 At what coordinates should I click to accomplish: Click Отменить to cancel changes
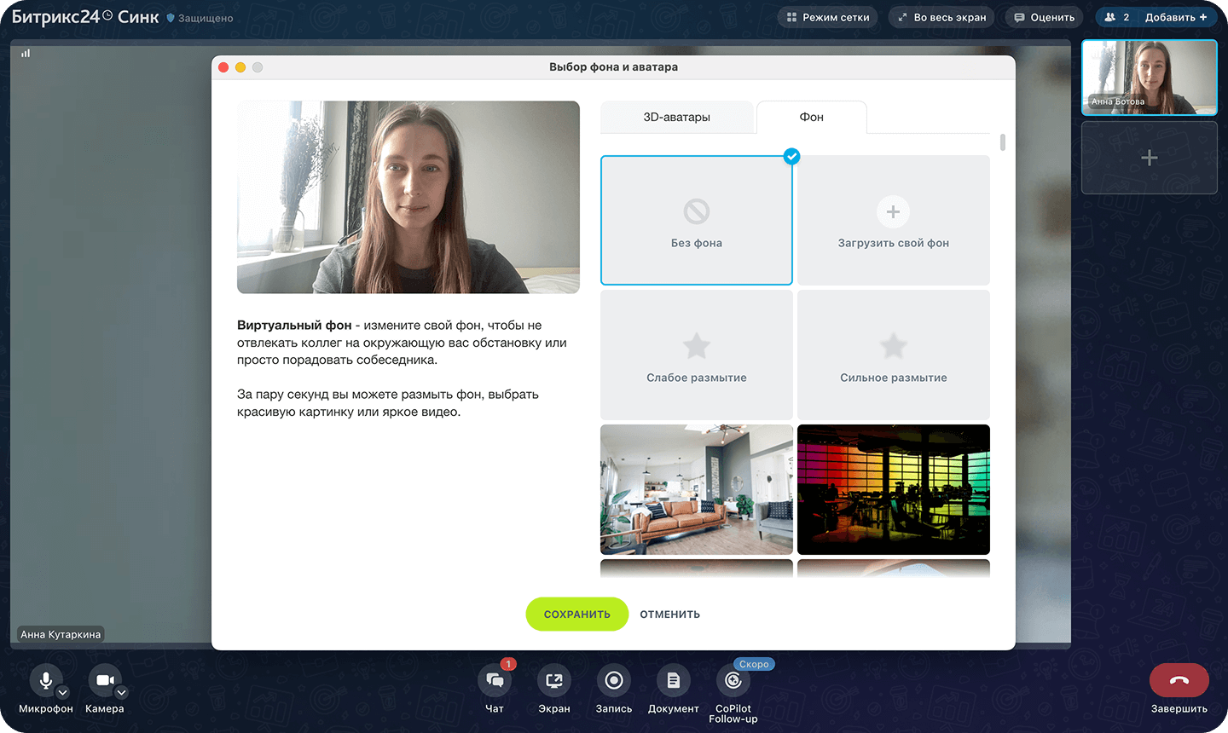669,615
